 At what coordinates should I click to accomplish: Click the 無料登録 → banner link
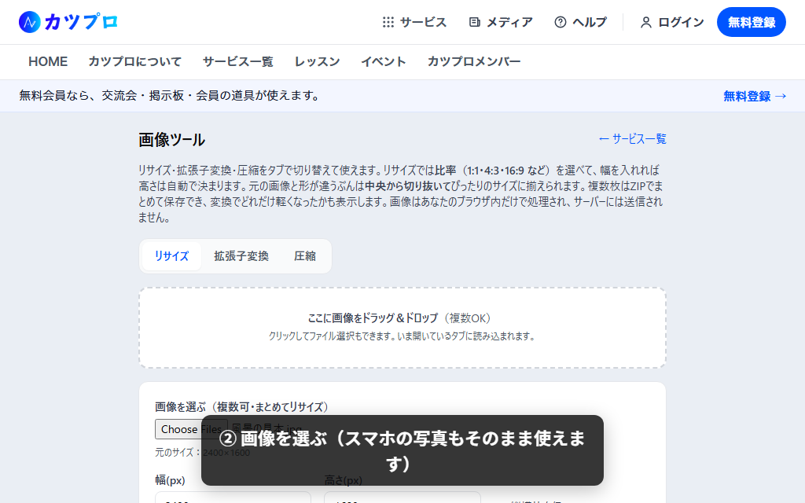click(755, 96)
